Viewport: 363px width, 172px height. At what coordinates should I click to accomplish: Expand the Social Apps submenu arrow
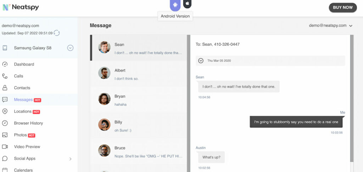(x=71, y=159)
